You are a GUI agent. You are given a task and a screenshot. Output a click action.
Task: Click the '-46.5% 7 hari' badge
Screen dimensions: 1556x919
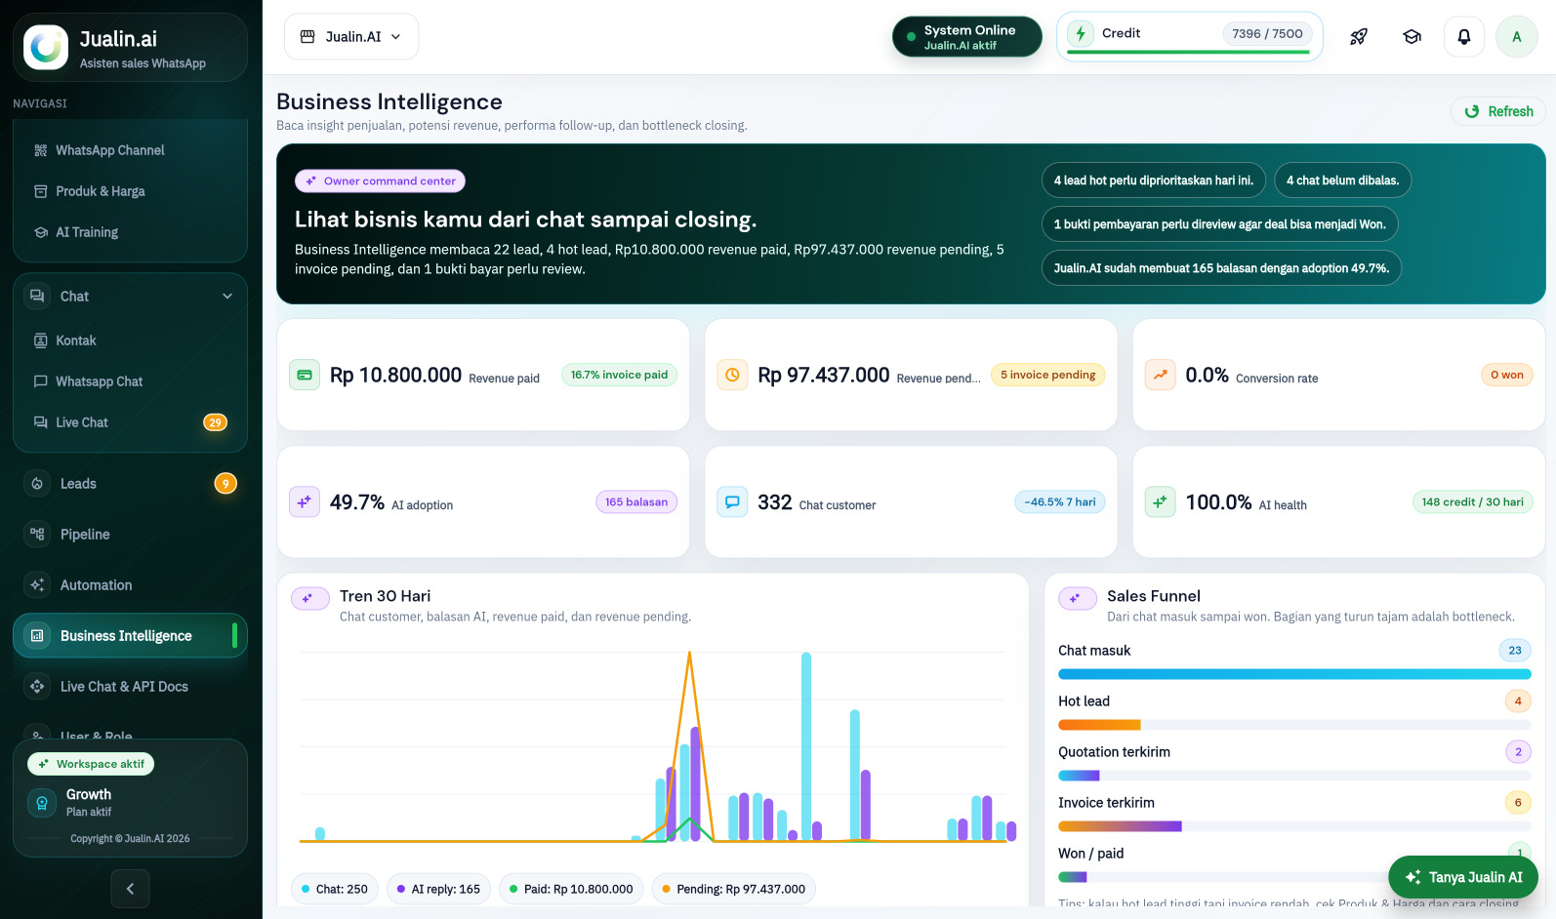[x=1059, y=501]
